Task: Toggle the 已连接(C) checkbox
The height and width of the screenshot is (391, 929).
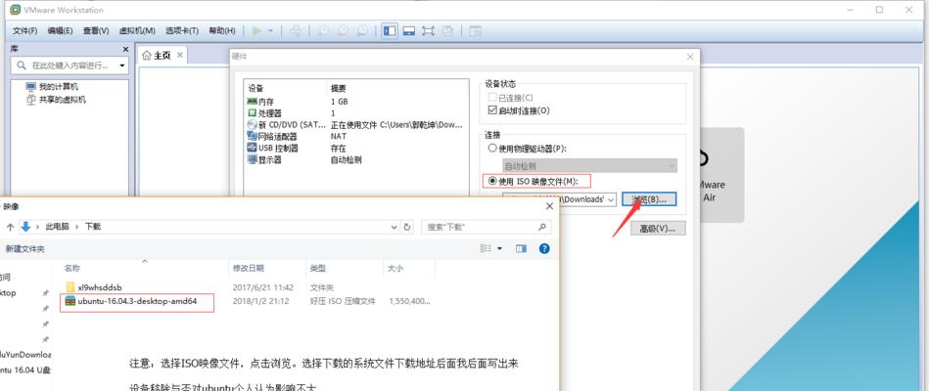Action: coord(492,98)
